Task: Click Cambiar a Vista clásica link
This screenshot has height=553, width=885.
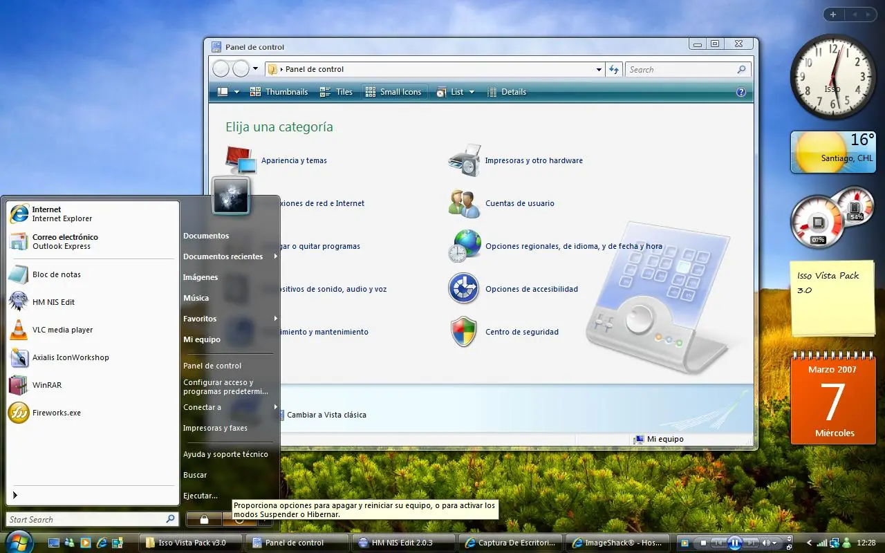Action: click(x=326, y=415)
